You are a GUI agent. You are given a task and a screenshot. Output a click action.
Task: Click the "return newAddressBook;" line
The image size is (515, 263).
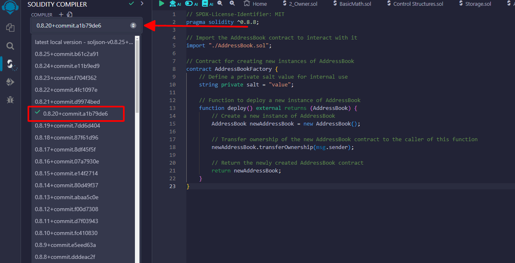point(246,170)
